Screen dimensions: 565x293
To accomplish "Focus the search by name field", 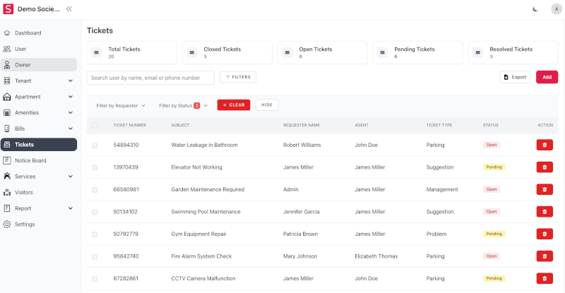I will [x=150, y=78].
